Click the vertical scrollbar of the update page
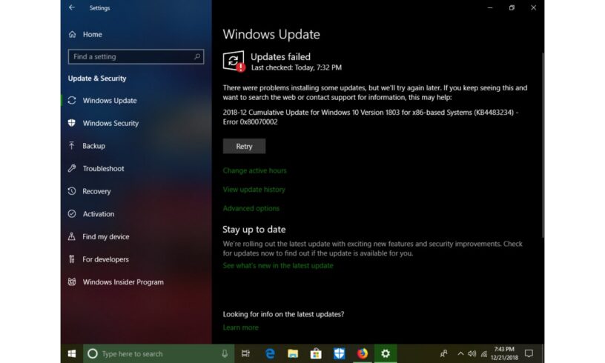 [543, 146]
